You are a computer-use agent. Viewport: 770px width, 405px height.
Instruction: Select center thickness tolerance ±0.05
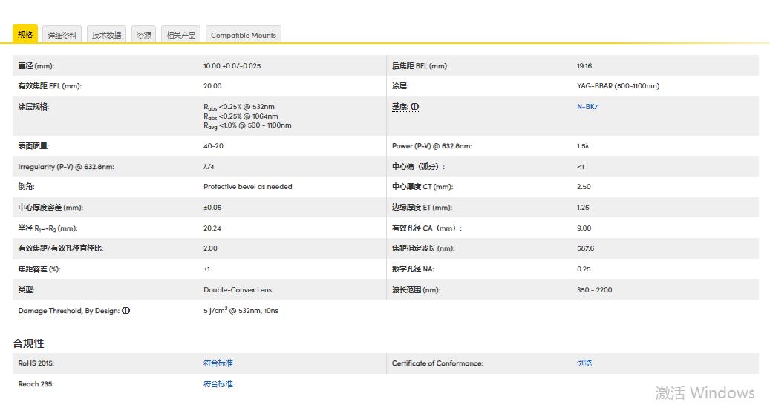coord(212,208)
